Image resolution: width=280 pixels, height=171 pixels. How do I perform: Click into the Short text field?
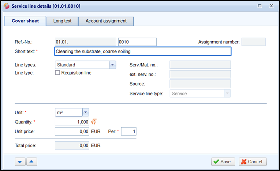(142, 52)
